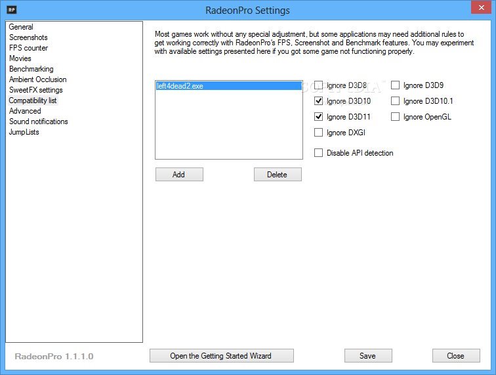Enable Ignore D3D9 checkbox
The height and width of the screenshot is (375, 496).
(x=395, y=85)
